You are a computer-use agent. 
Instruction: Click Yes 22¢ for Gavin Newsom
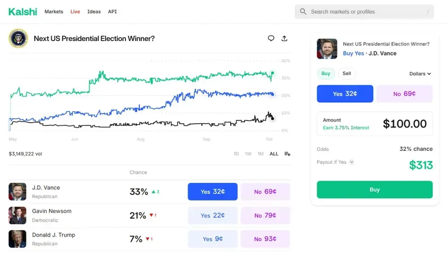point(213,215)
